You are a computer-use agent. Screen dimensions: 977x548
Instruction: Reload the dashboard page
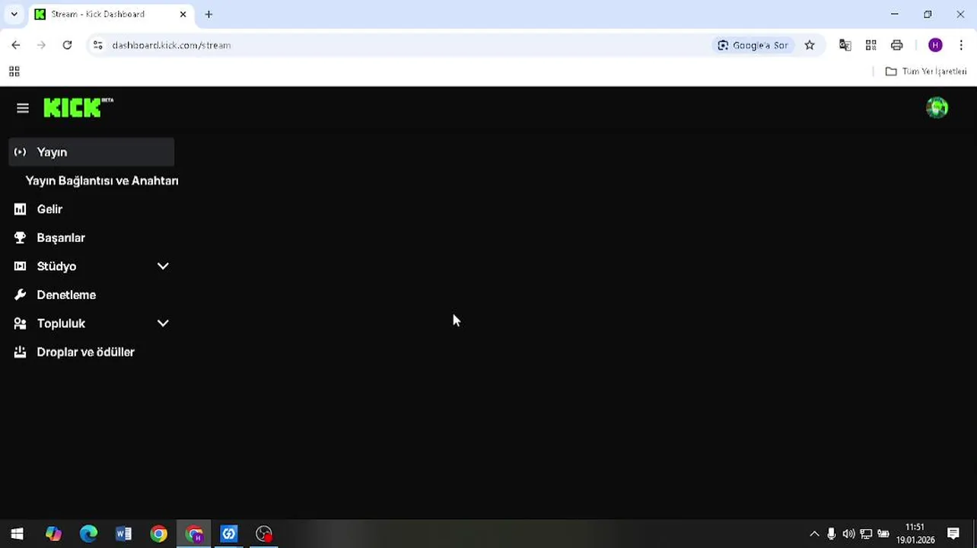coord(67,45)
